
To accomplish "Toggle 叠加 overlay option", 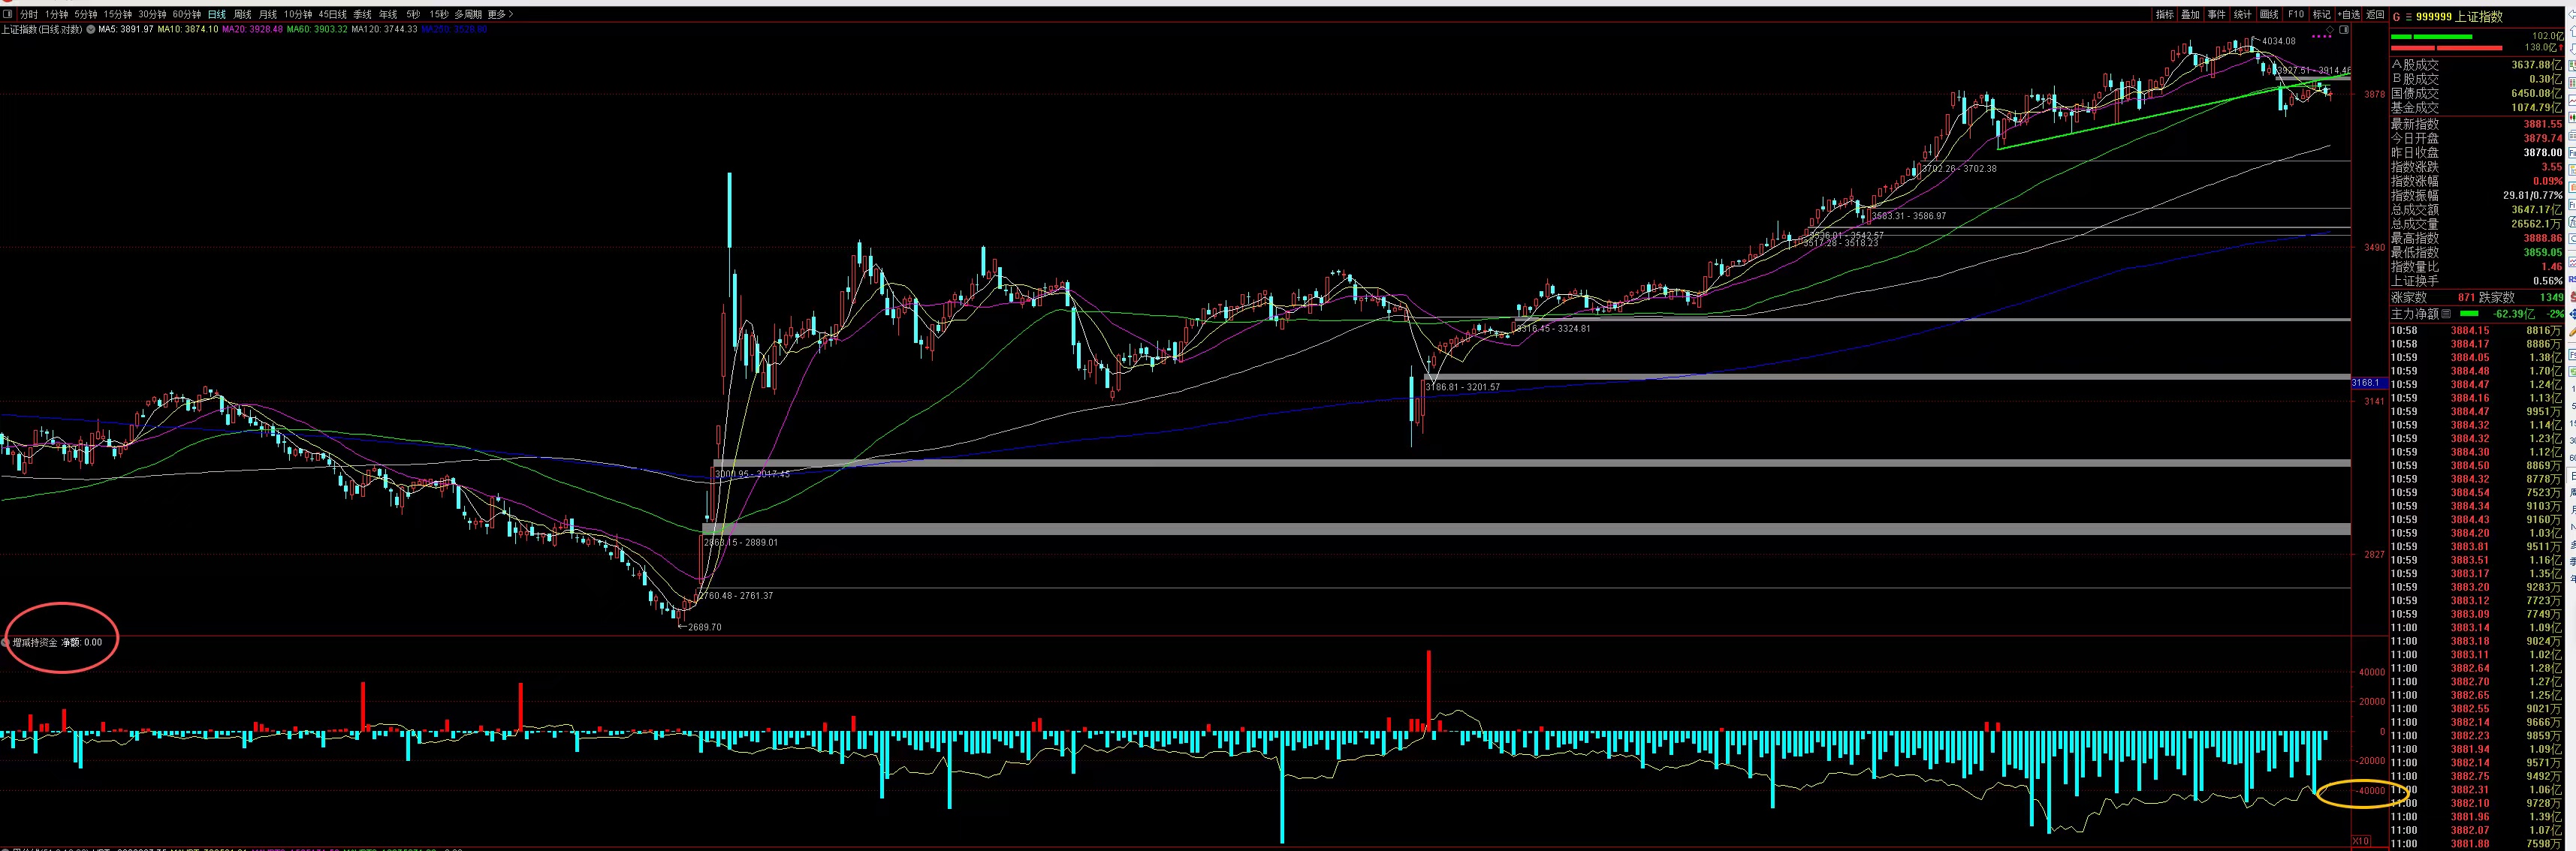I will pos(2190,14).
